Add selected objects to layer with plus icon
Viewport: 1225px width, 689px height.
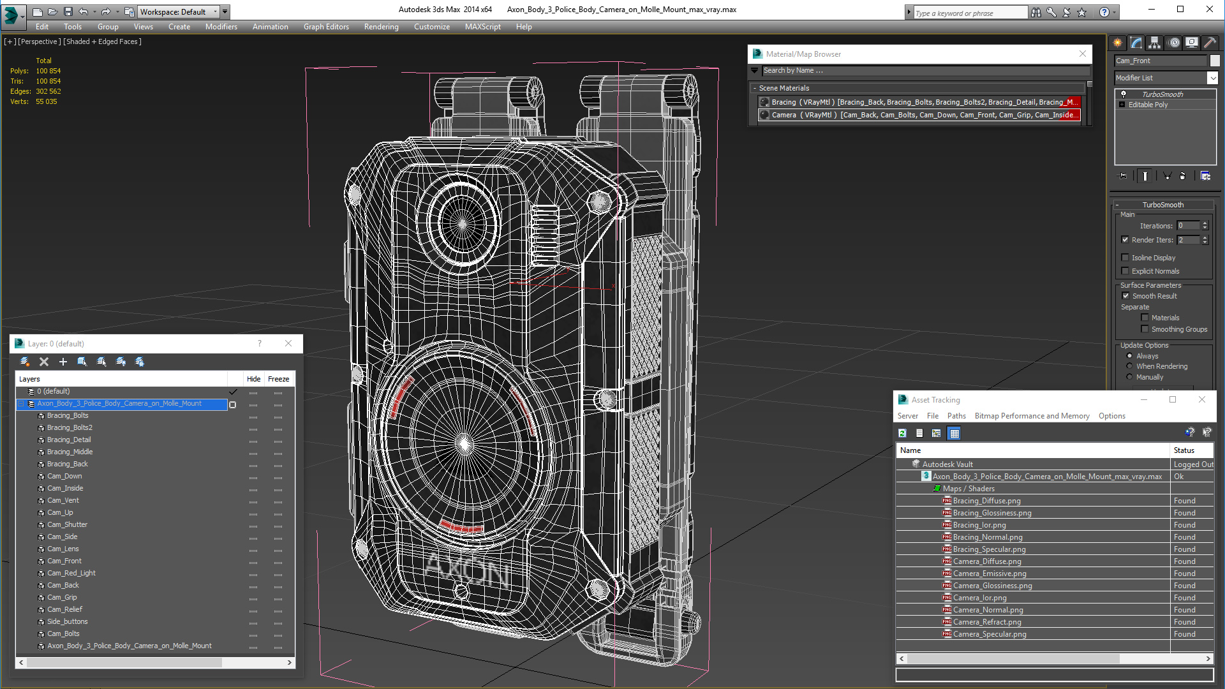pos(63,362)
